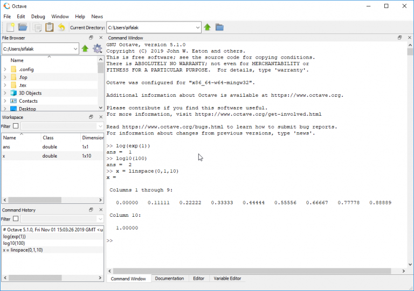Switch to the Command Window tab

coord(128,279)
